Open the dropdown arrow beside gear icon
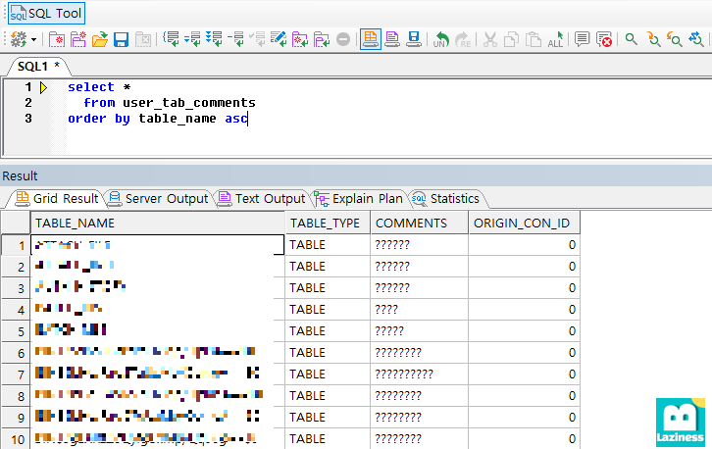This screenshot has height=449, width=712. [34, 40]
